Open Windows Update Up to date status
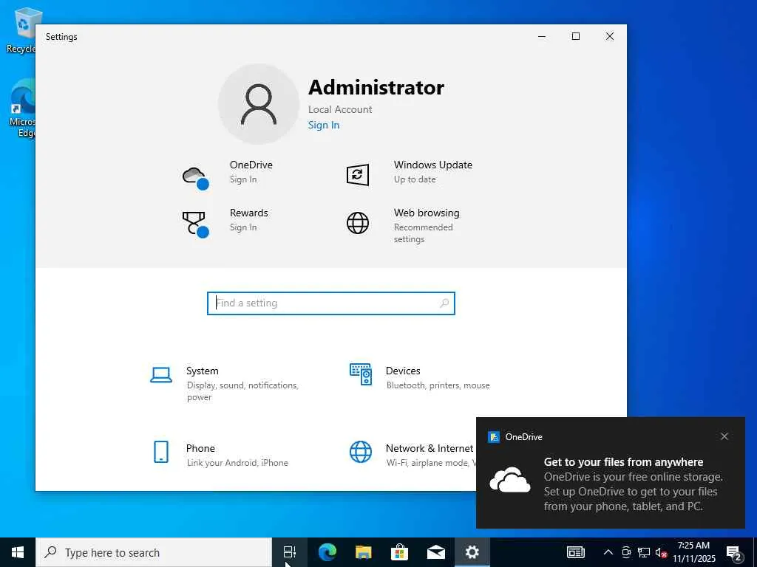This screenshot has height=567, width=757. 415,179
